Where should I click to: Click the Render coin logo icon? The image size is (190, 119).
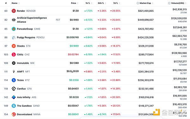point(14,11)
